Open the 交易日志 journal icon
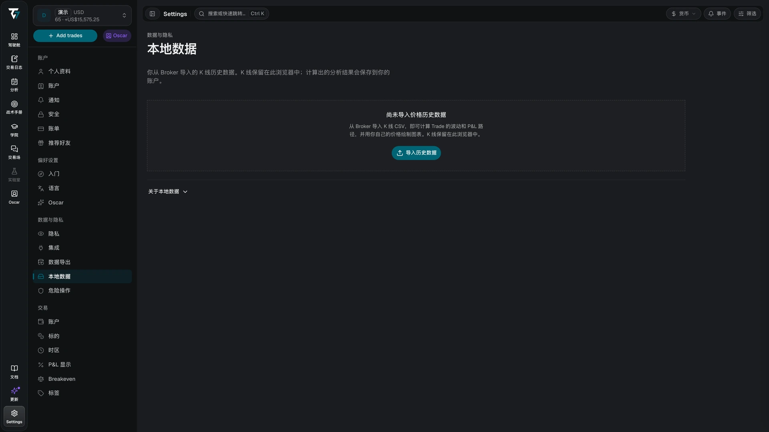Viewport: 769px width, 432px height. point(14,62)
